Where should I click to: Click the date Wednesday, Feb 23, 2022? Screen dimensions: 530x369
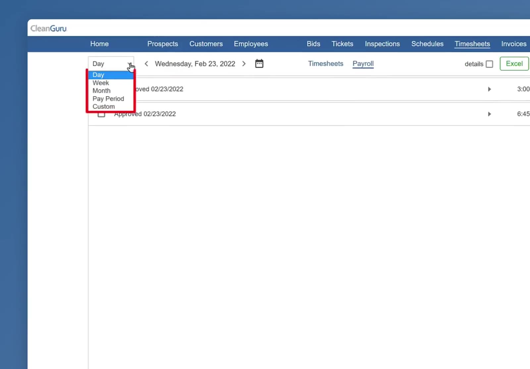pyautogui.click(x=195, y=64)
